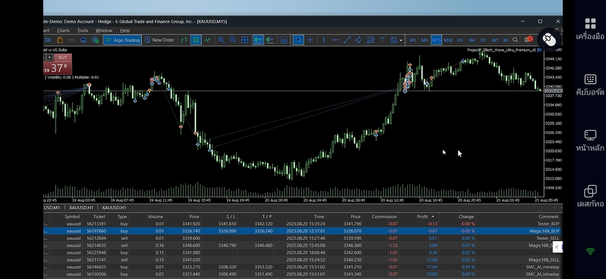Zoom in on the chart
This screenshot has width=606, height=279.
(x=221, y=40)
